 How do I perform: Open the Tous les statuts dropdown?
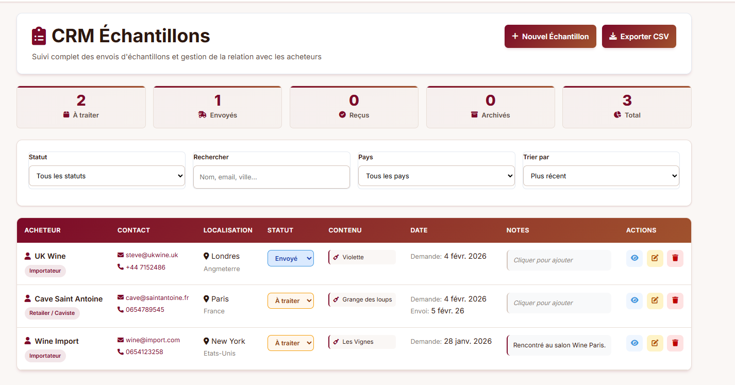click(x=107, y=176)
